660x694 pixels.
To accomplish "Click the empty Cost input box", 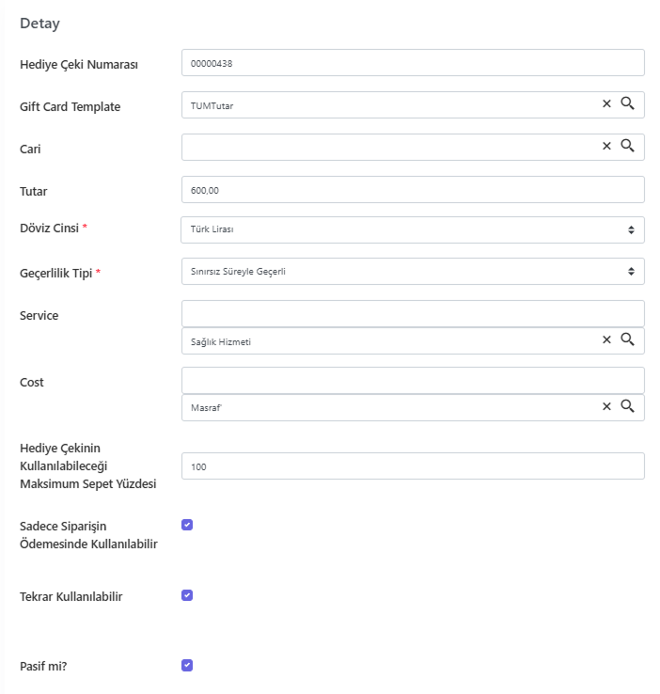I will [413, 380].
